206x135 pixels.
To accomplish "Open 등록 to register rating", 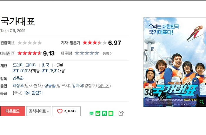I will 107,54.
